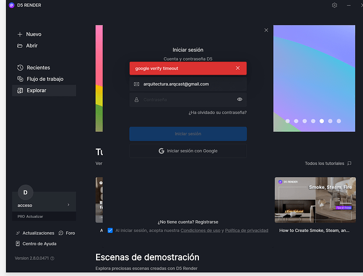Select the first carousel dot
Screen dimensions: 363x276
[287, 121]
